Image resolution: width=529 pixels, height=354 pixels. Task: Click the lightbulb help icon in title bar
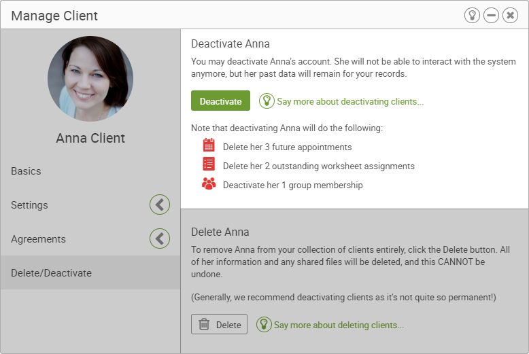click(472, 16)
